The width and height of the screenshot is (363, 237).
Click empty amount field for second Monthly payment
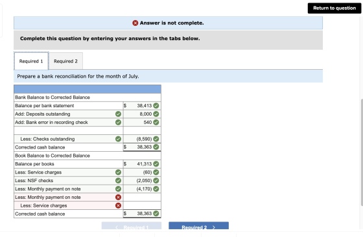(142, 198)
